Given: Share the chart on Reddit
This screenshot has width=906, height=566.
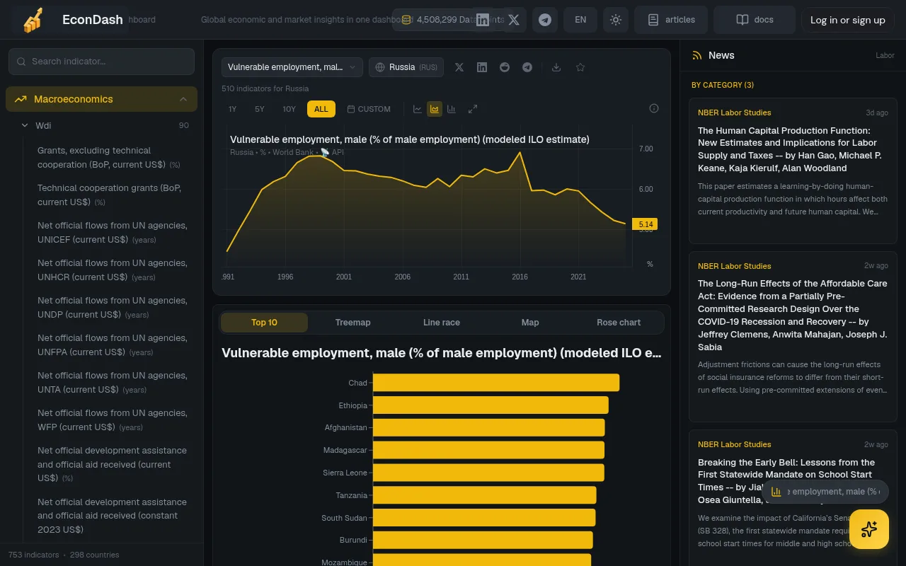Looking at the screenshot, I should point(505,67).
